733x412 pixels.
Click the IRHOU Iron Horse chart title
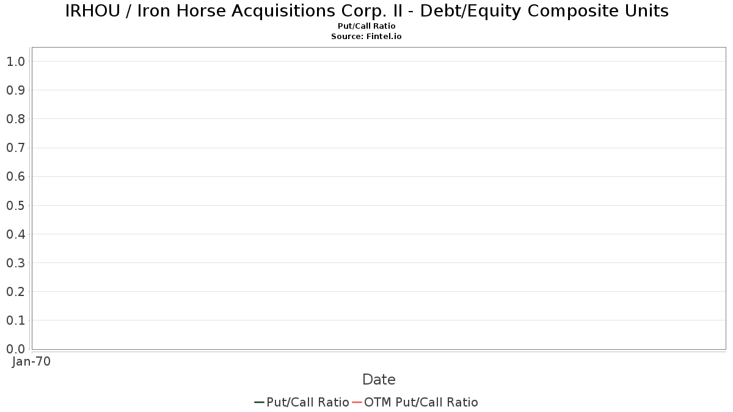[366, 11]
